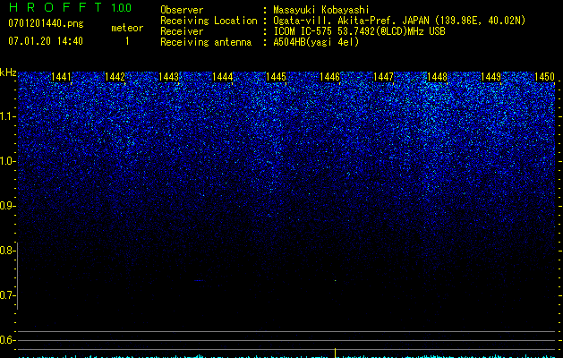
Task: Click the Ogata-vill. Akita-Pref. JAPAN location text
Action: 399,21
